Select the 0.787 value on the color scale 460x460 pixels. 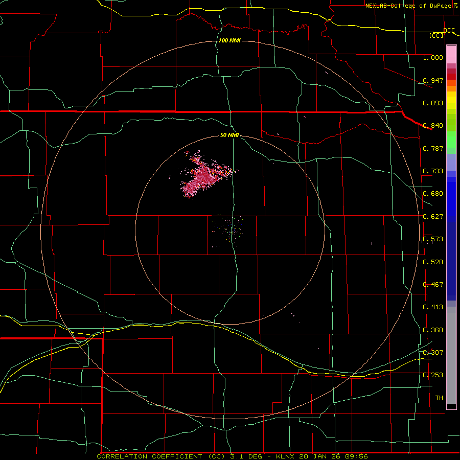tap(433, 148)
